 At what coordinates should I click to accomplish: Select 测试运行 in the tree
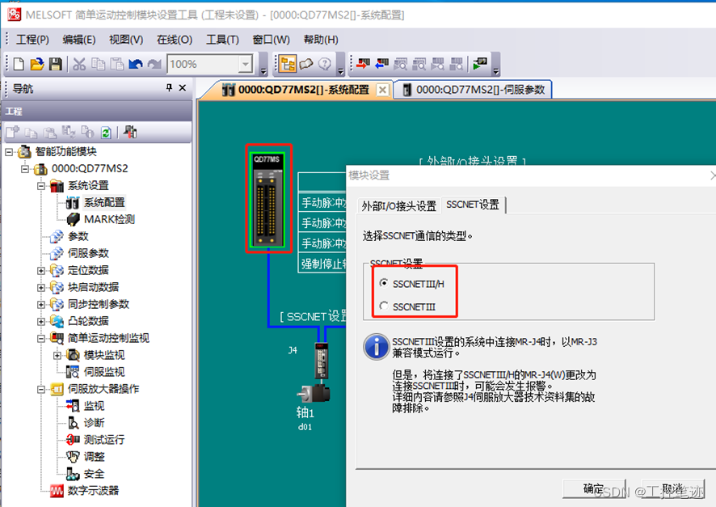click(104, 439)
